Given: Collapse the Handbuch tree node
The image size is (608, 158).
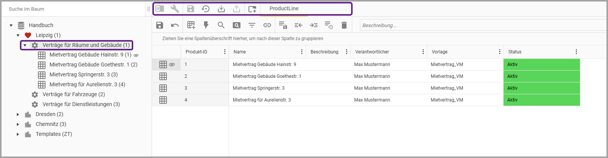Looking at the screenshot, I should coord(11,26).
